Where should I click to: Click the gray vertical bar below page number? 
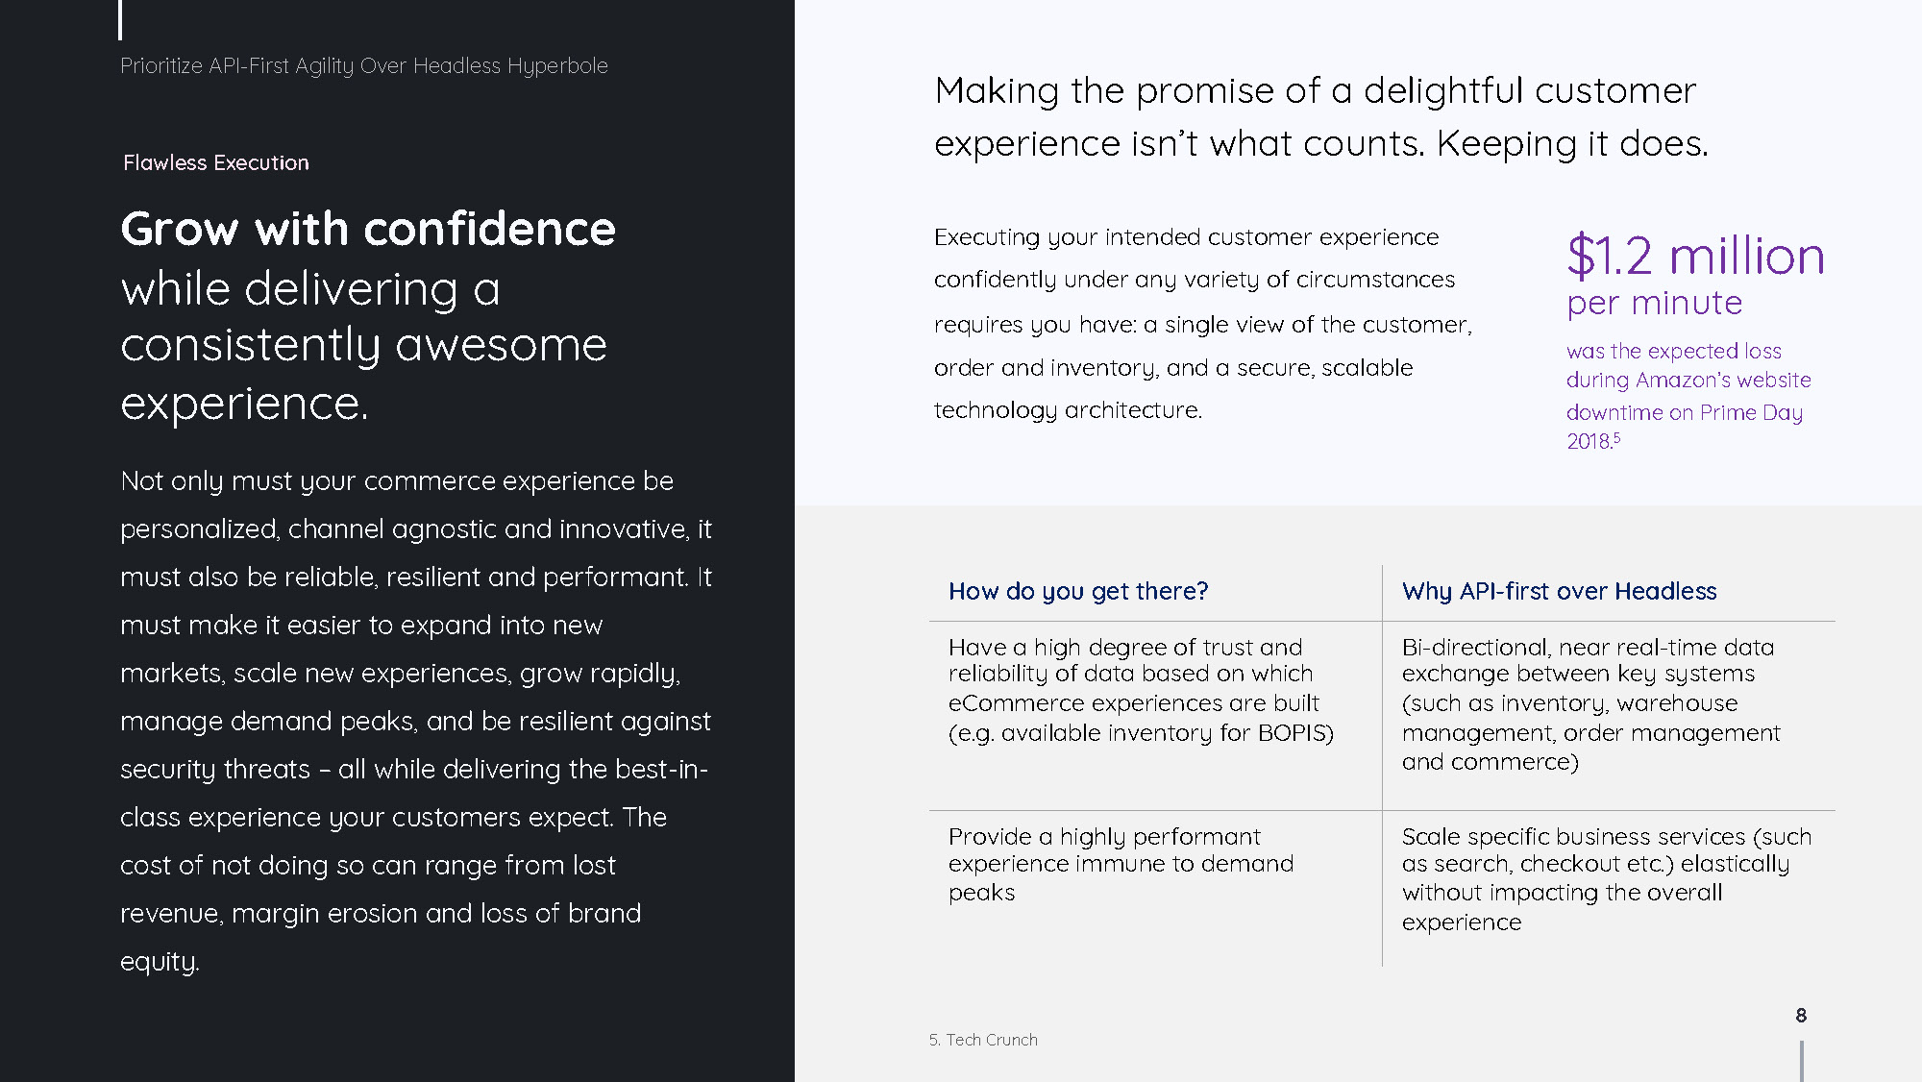[x=1801, y=1061]
